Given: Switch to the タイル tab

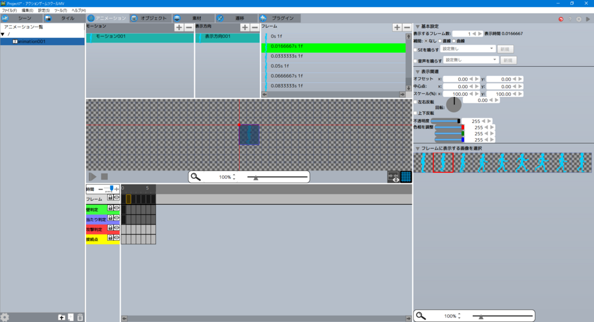Looking at the screenshot, I should (64, 18).
